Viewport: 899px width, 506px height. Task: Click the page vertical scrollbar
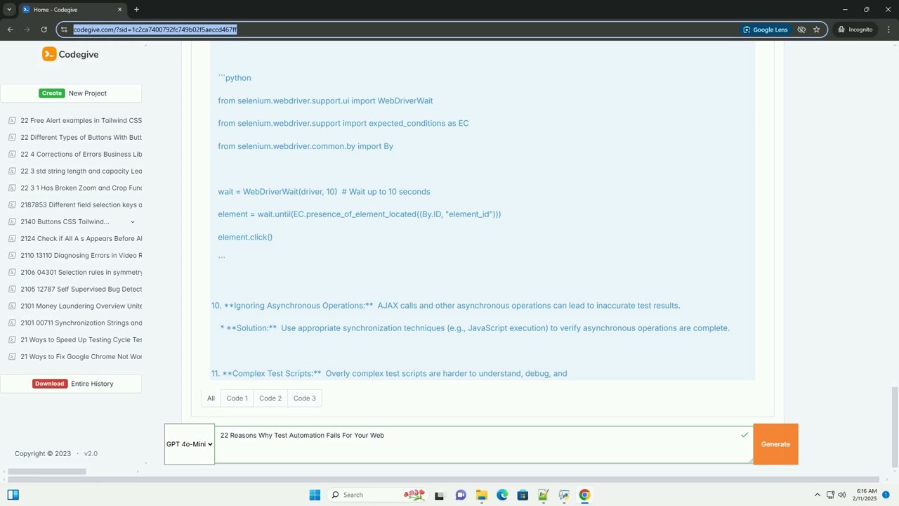tap(895, 427)
